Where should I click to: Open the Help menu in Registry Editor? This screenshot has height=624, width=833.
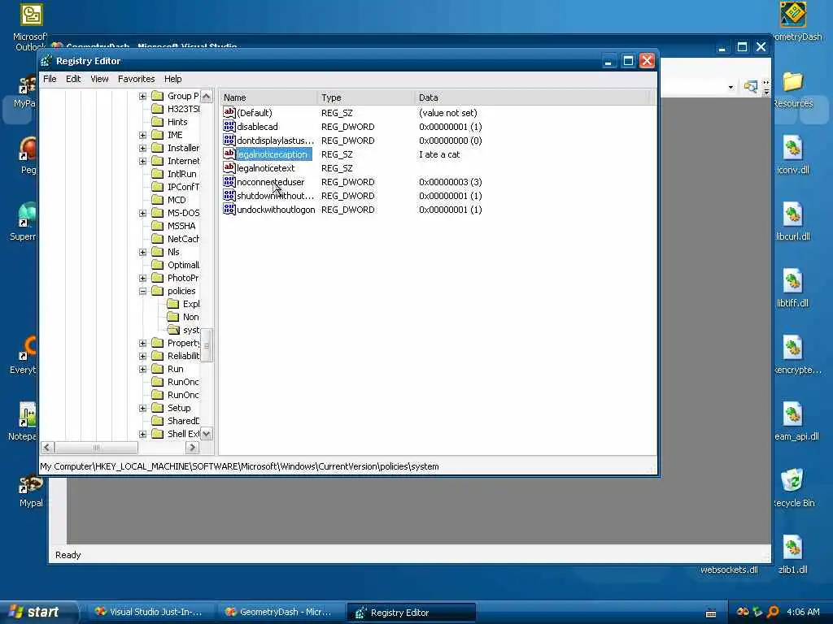pos(172,79)
